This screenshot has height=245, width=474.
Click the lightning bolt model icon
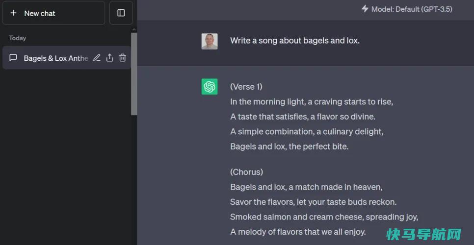365,9
